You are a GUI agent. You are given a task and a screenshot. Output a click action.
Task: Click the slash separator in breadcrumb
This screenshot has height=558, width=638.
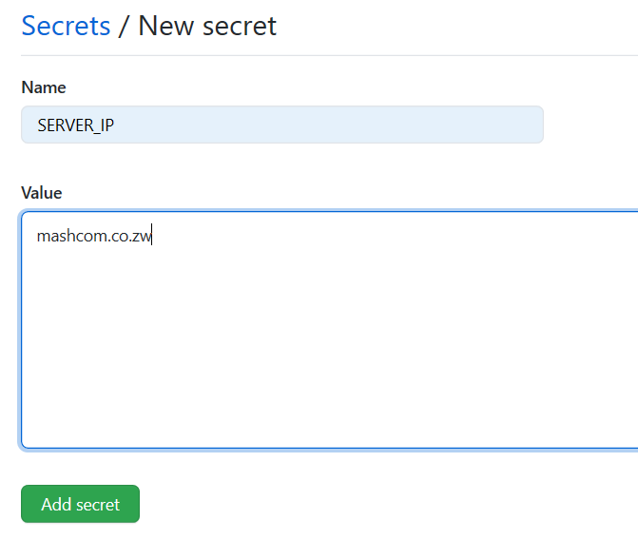click(124, 26)
